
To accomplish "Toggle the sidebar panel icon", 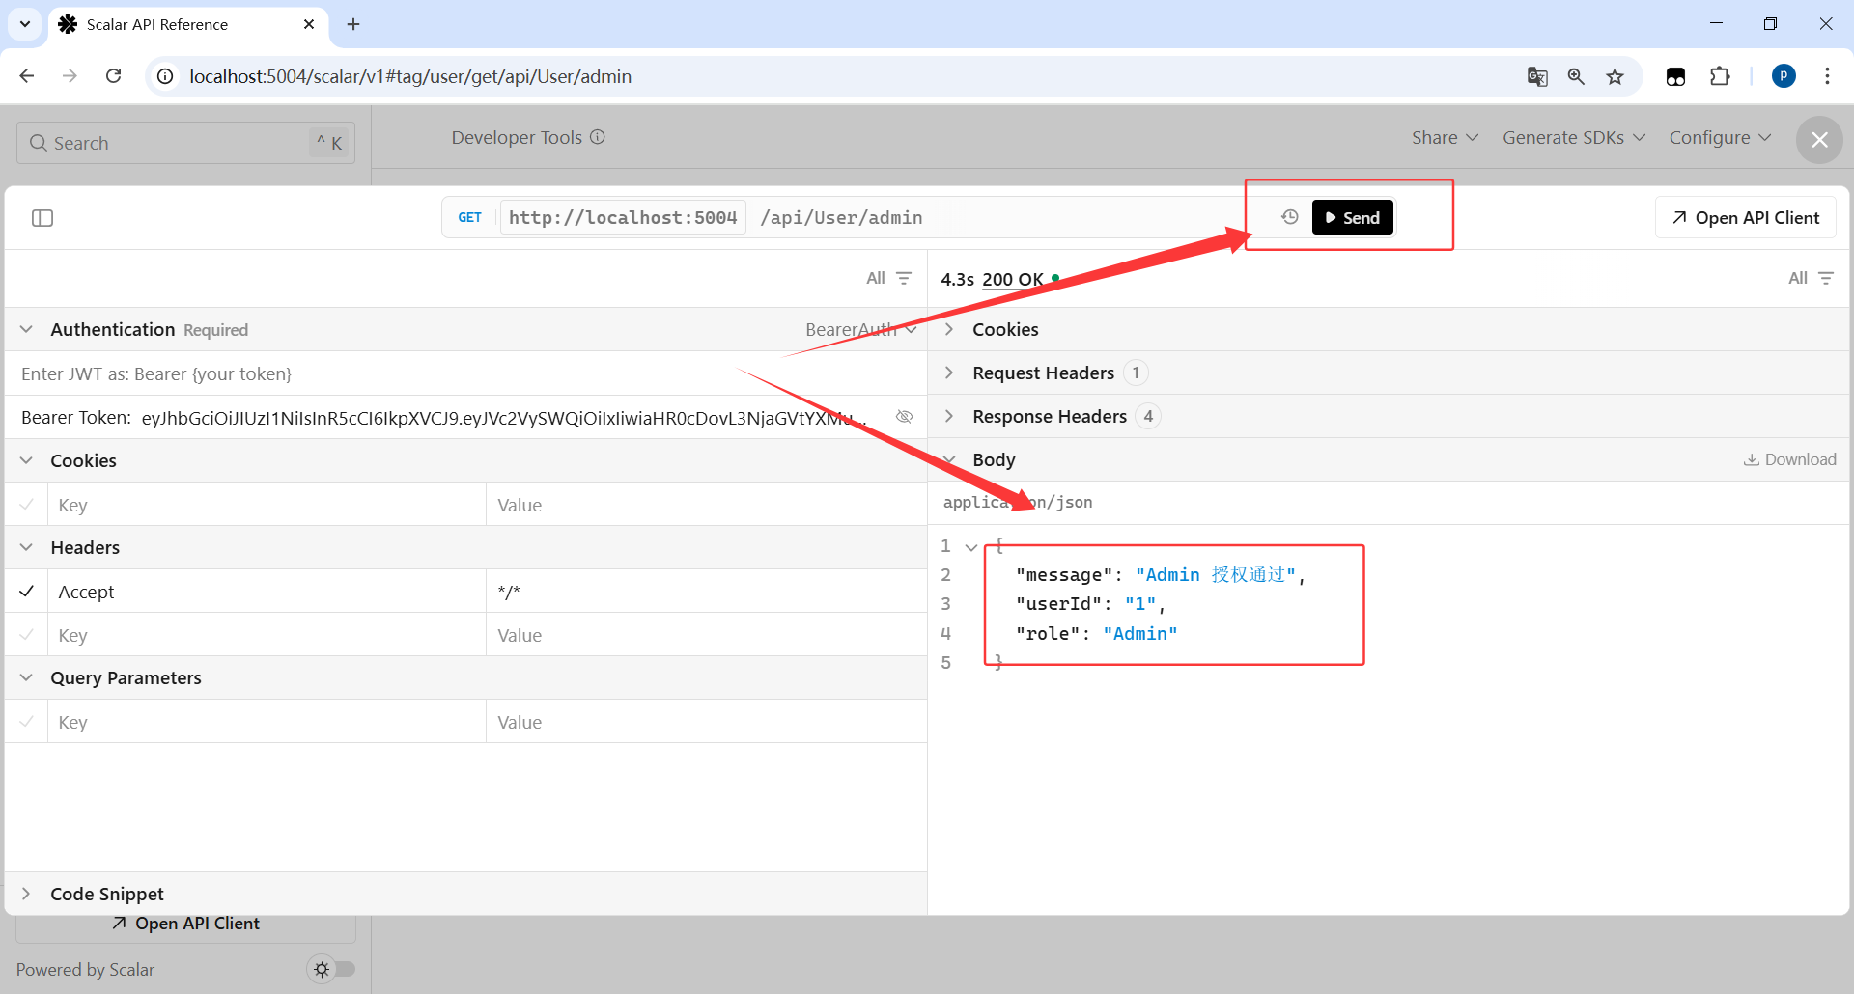I will click(x=42, y=218).
